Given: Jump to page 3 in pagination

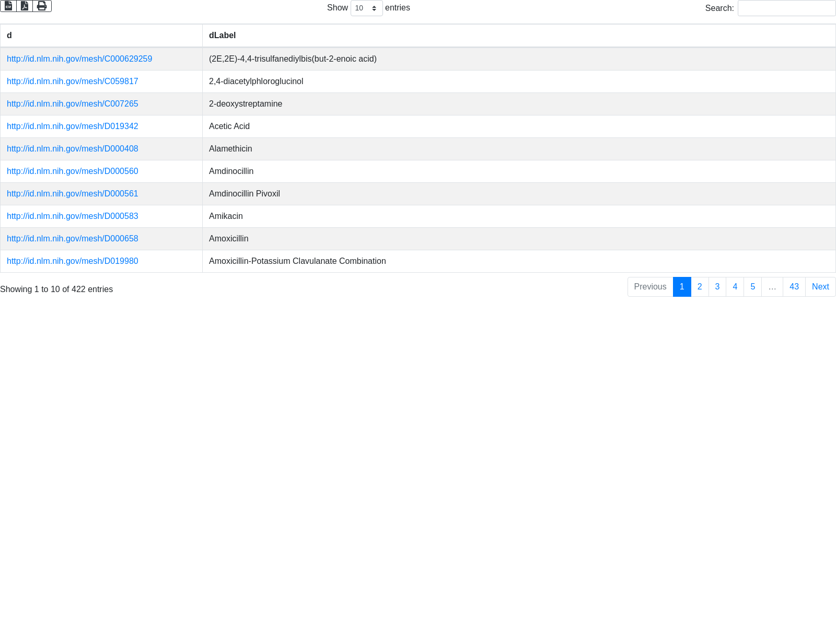Looking at the screenshot, I should (x=717, y=287).
